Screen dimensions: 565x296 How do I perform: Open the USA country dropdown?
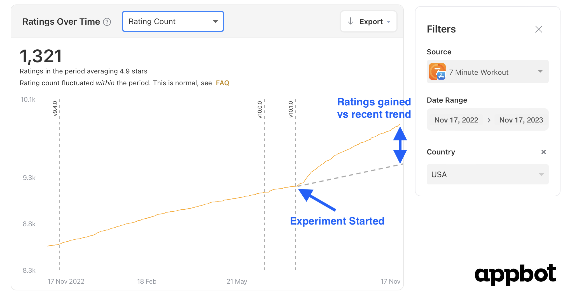(x=487, y=174)
